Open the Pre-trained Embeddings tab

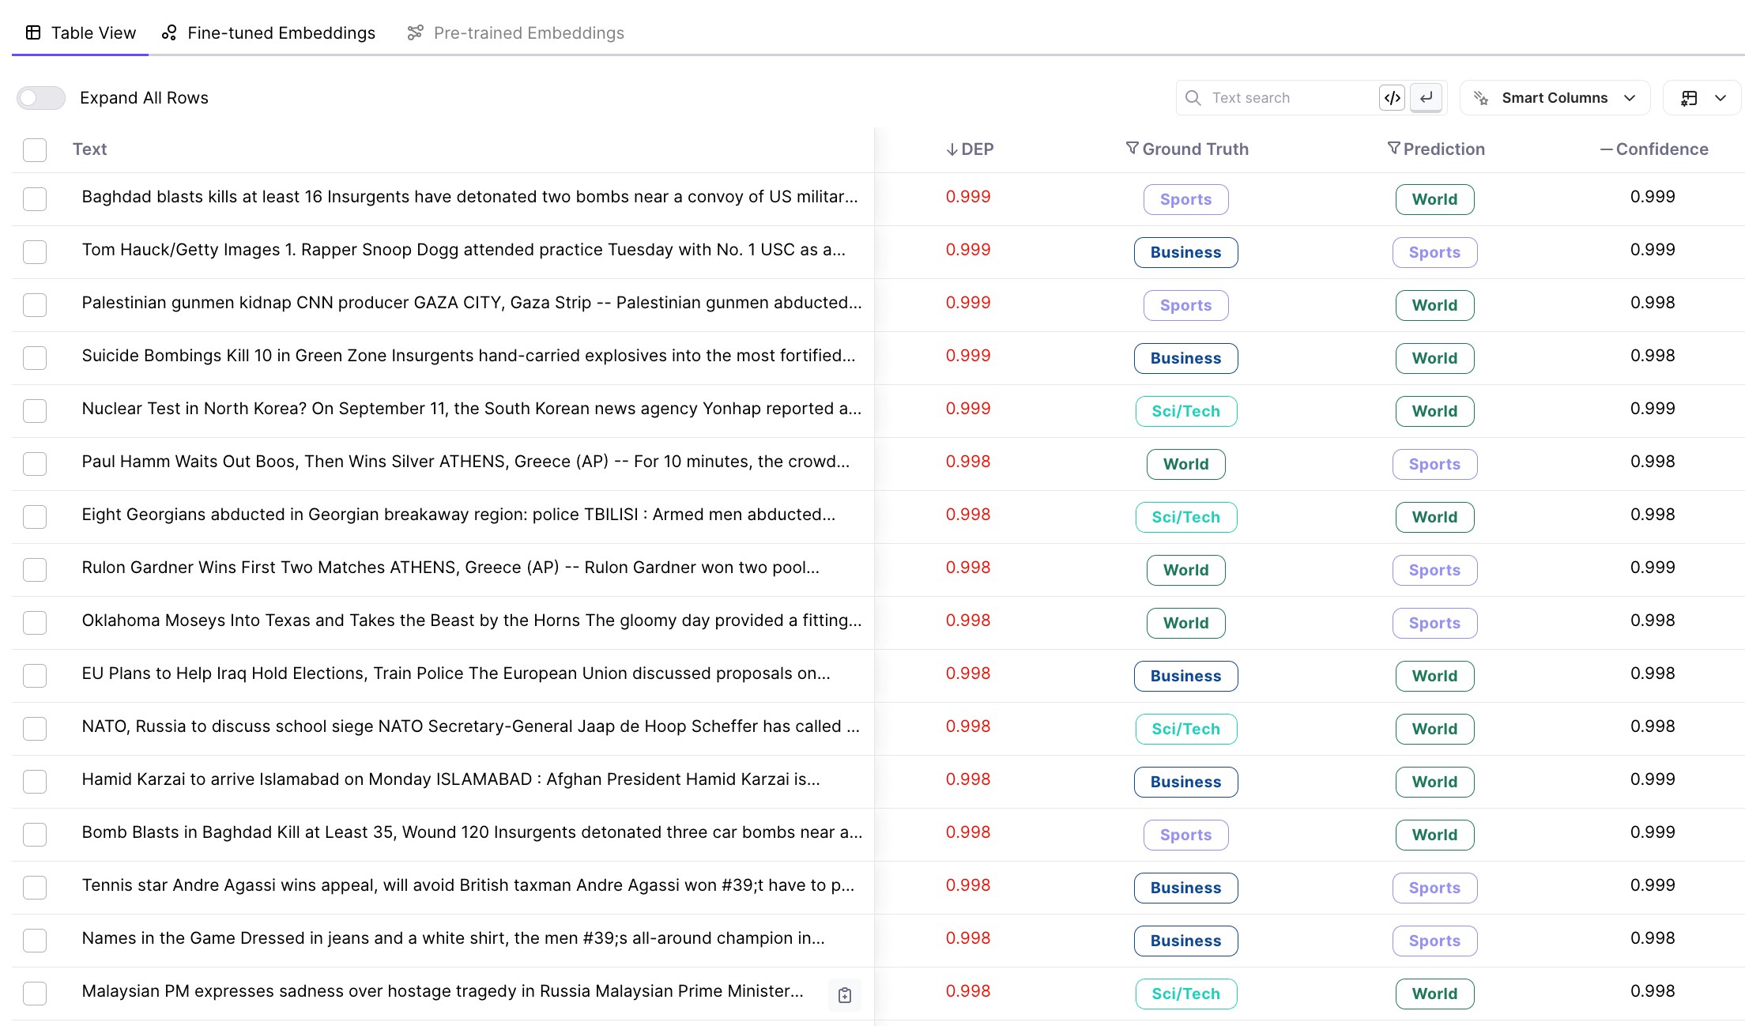pos(515,33)
